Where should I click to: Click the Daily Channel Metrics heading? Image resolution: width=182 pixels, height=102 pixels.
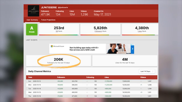click(40, 71)
